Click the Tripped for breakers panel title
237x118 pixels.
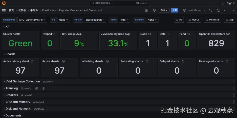click(48, 34)
